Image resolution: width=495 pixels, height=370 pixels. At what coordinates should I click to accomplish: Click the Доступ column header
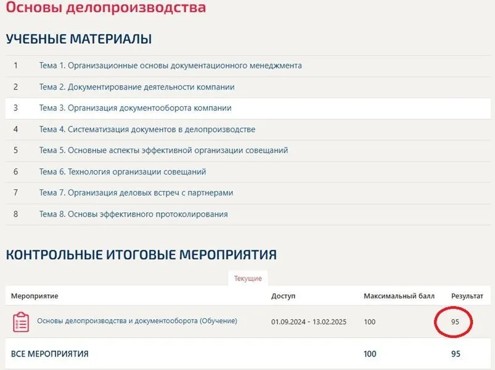283,296
